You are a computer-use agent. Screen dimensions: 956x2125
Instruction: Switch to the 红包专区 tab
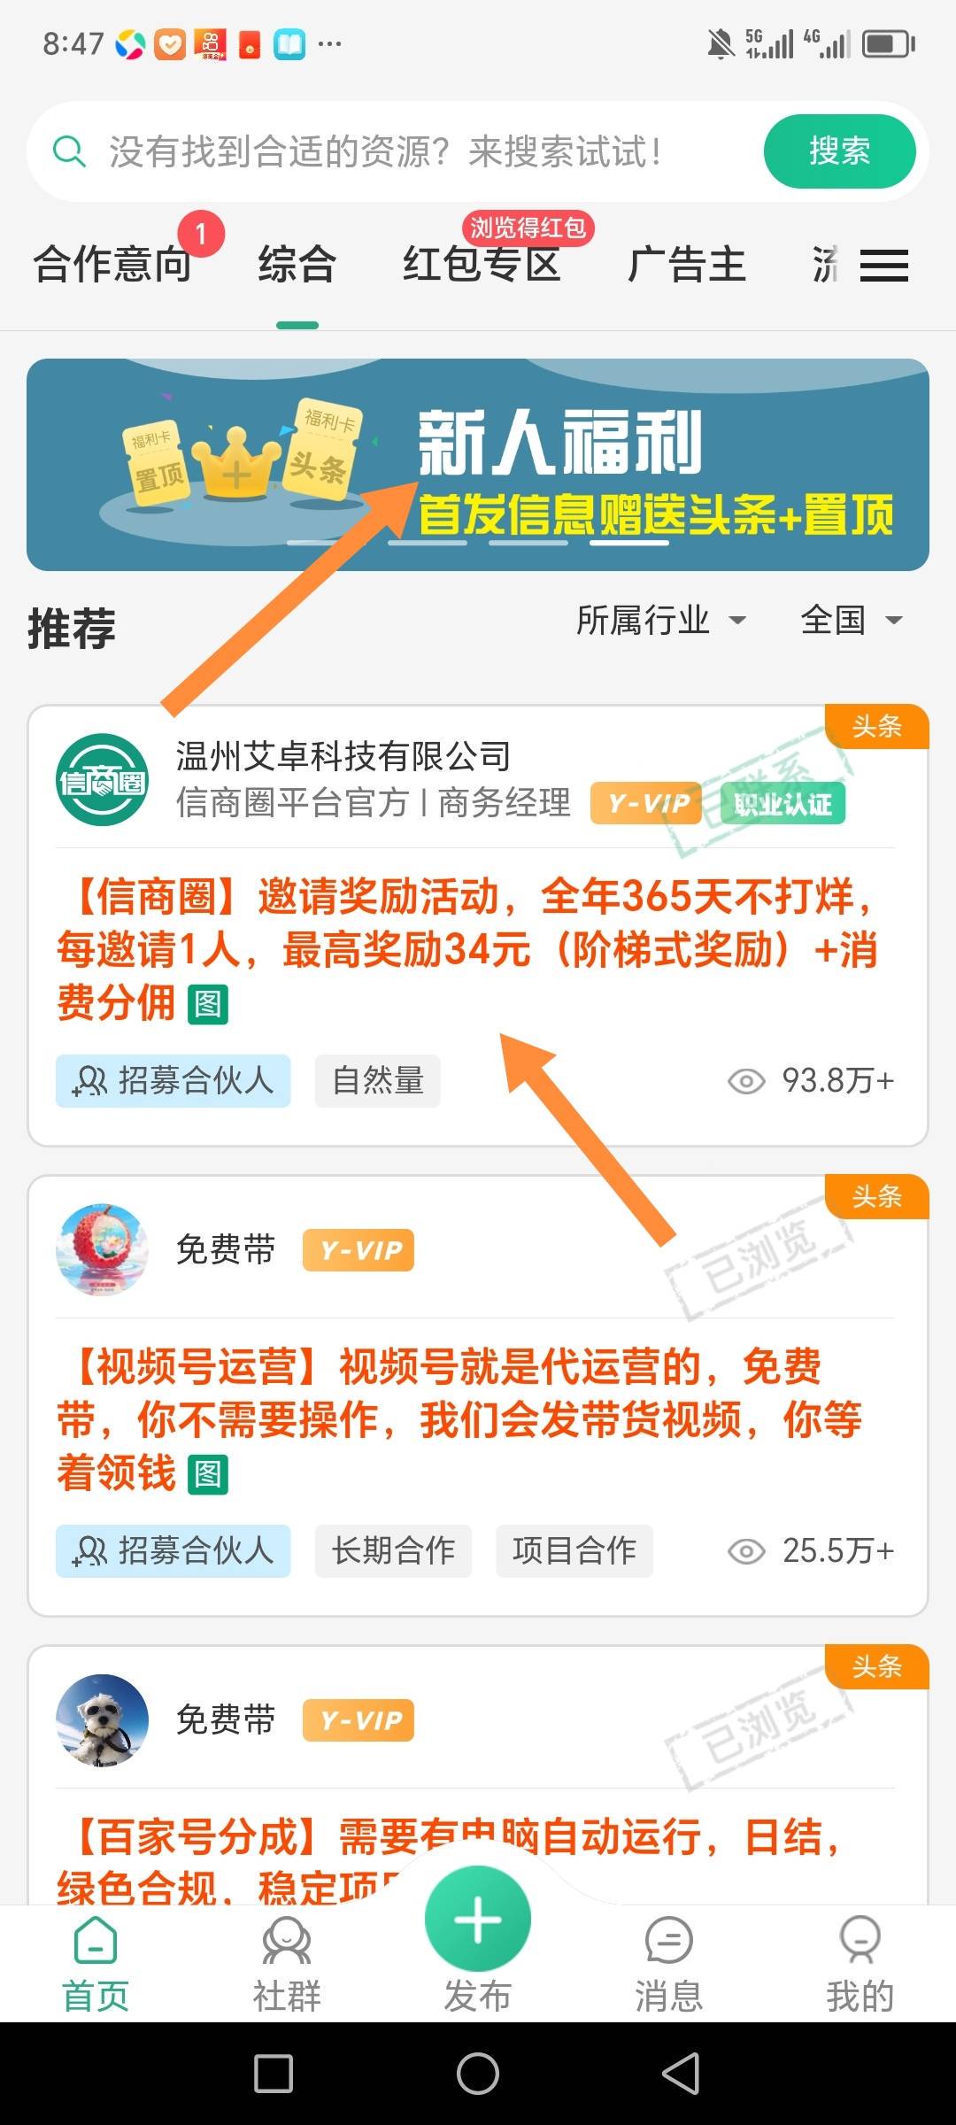click(482, 265)
